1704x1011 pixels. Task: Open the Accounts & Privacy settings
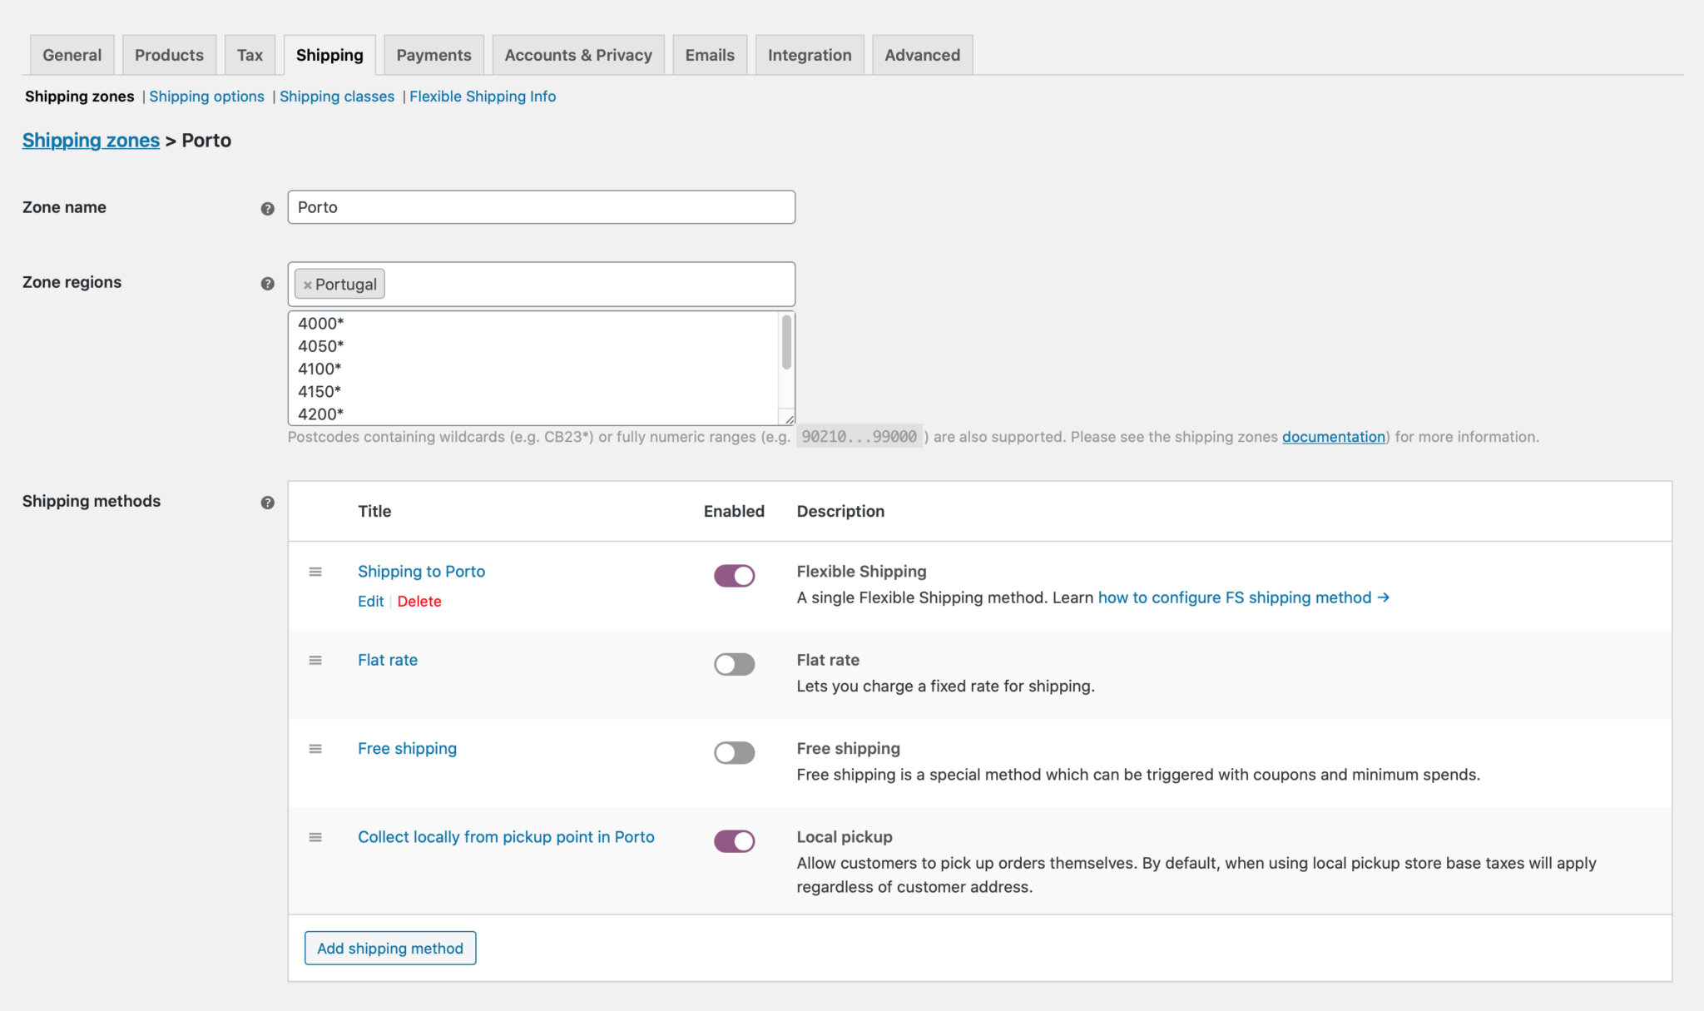click(577, 54)
